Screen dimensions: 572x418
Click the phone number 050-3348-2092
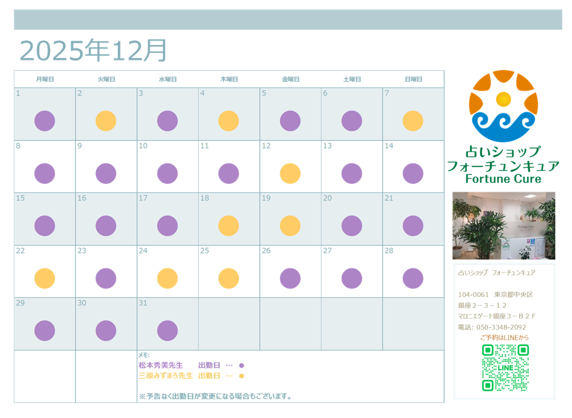(x=501, y=327)
